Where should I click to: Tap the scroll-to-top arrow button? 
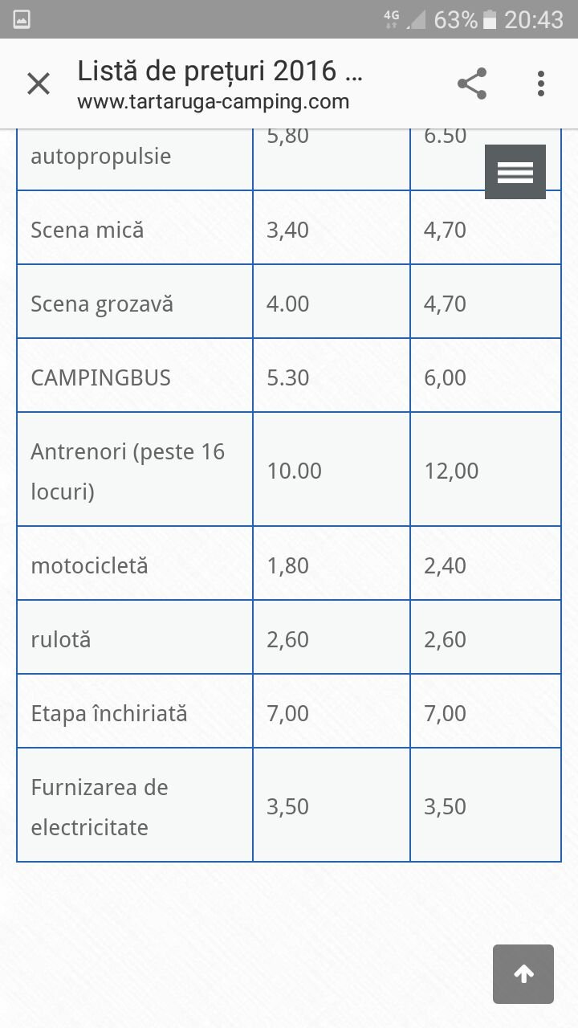tap(523, 974)
